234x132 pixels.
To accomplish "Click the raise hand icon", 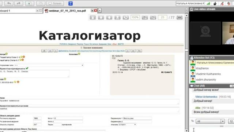I will tap(215, 3).
